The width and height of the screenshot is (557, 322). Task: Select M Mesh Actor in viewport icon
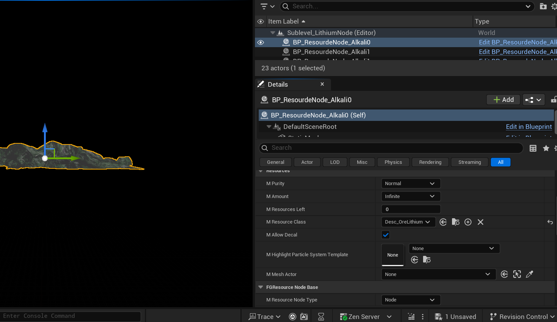click(517, 274)
